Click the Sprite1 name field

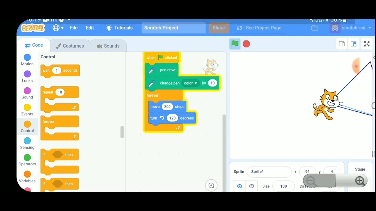[x=269, y=172]
